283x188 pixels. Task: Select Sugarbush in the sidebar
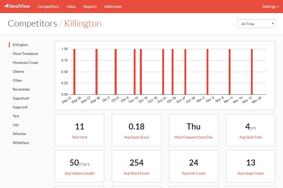21,98
